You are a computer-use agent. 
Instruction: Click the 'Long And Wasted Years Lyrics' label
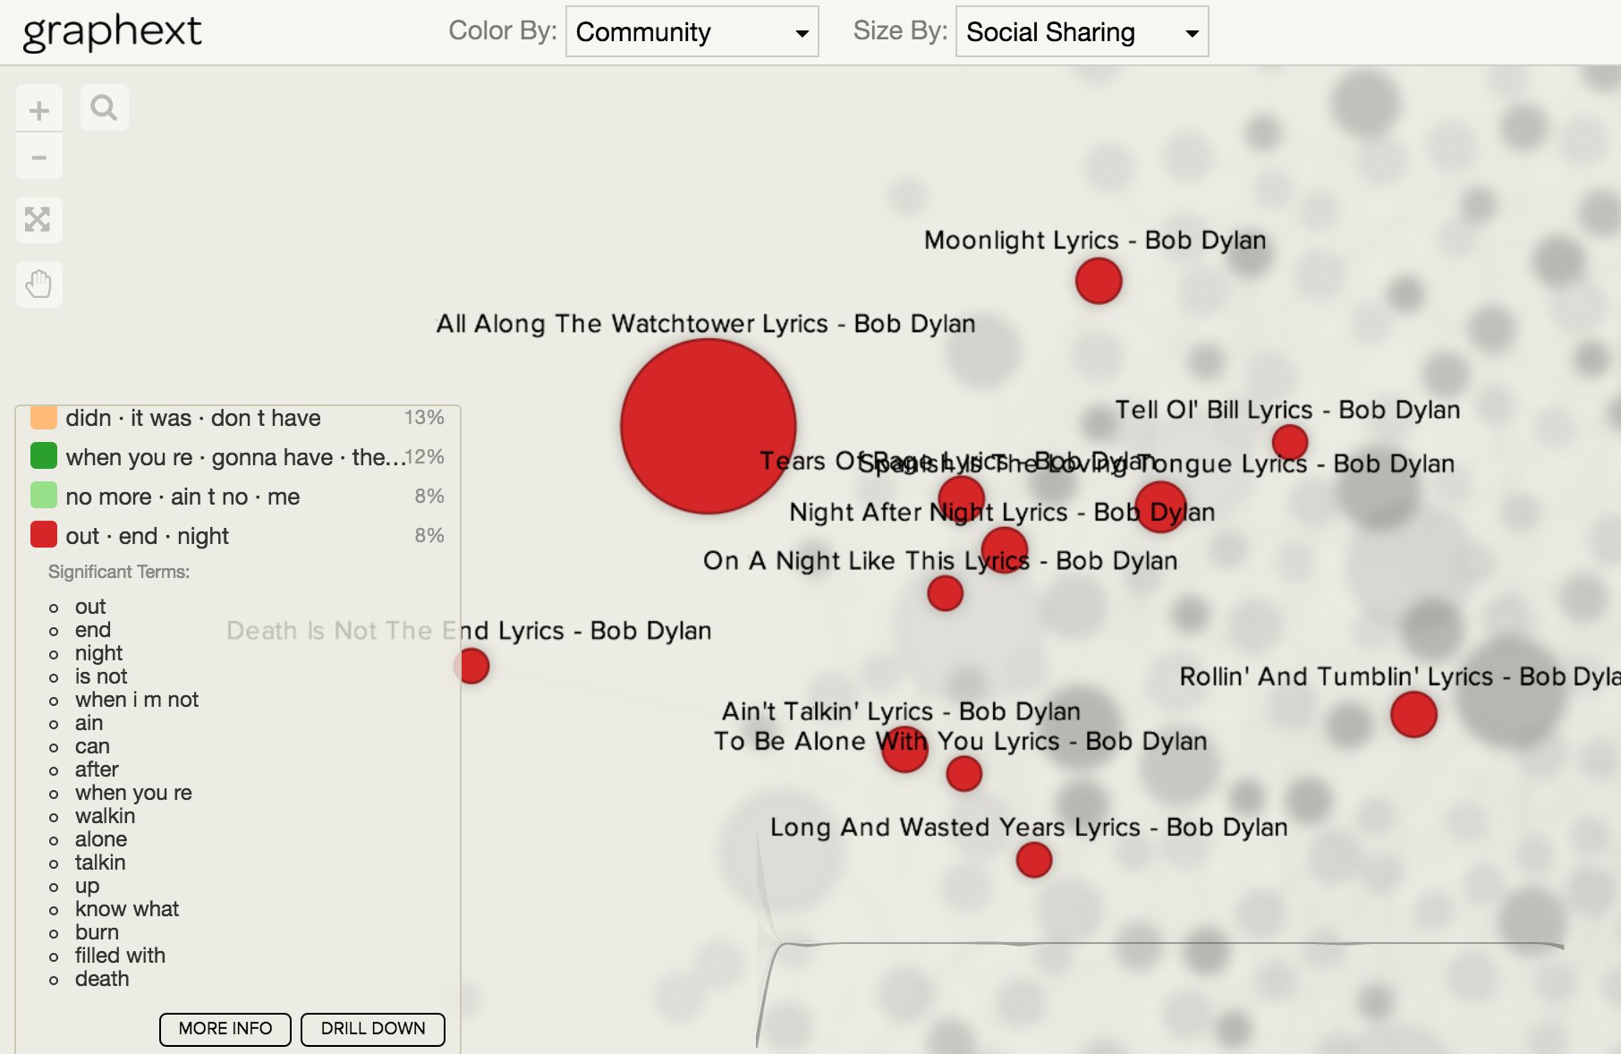(x=1029, y=828)
